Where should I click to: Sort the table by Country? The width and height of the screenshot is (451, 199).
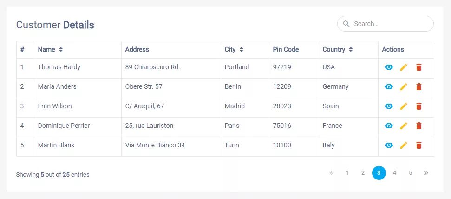tap(351, 50)
